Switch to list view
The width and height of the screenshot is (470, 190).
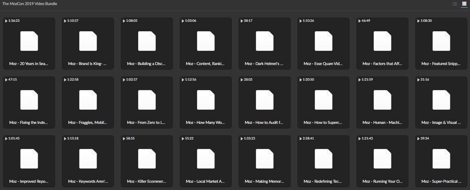[455, 4]
